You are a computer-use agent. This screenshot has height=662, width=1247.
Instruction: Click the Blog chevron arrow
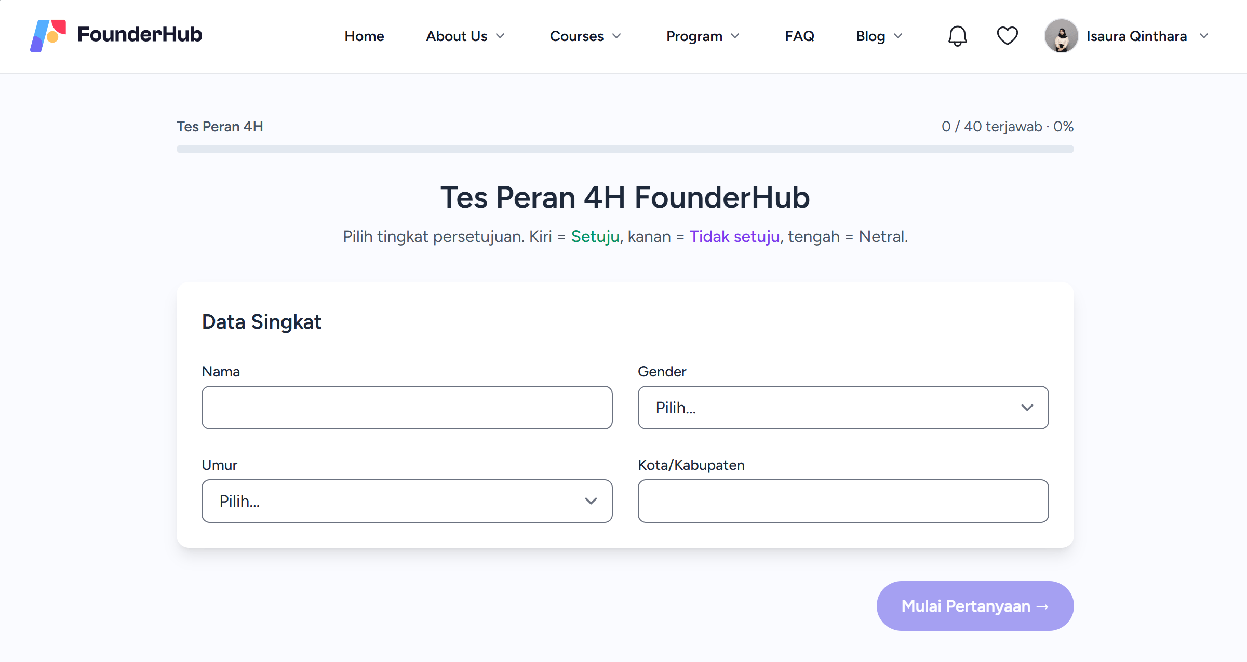tap(898, 36)
